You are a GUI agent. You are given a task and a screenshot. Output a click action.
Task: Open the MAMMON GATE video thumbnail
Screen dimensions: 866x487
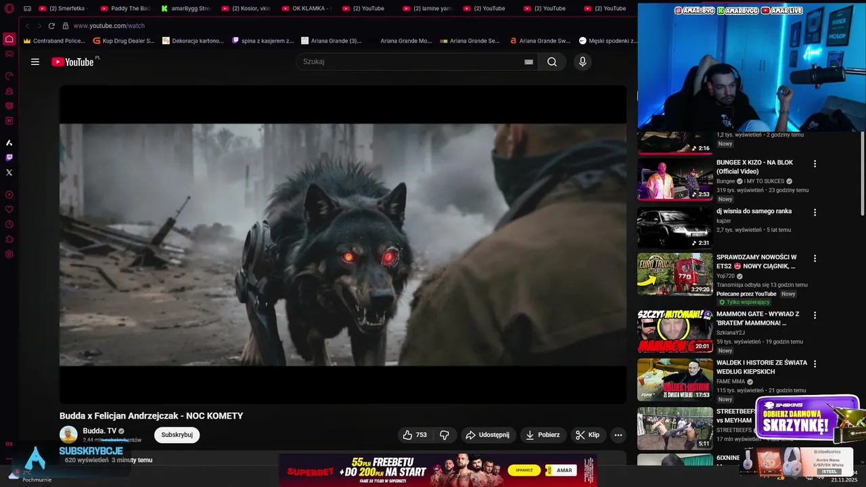click(675, 331)
